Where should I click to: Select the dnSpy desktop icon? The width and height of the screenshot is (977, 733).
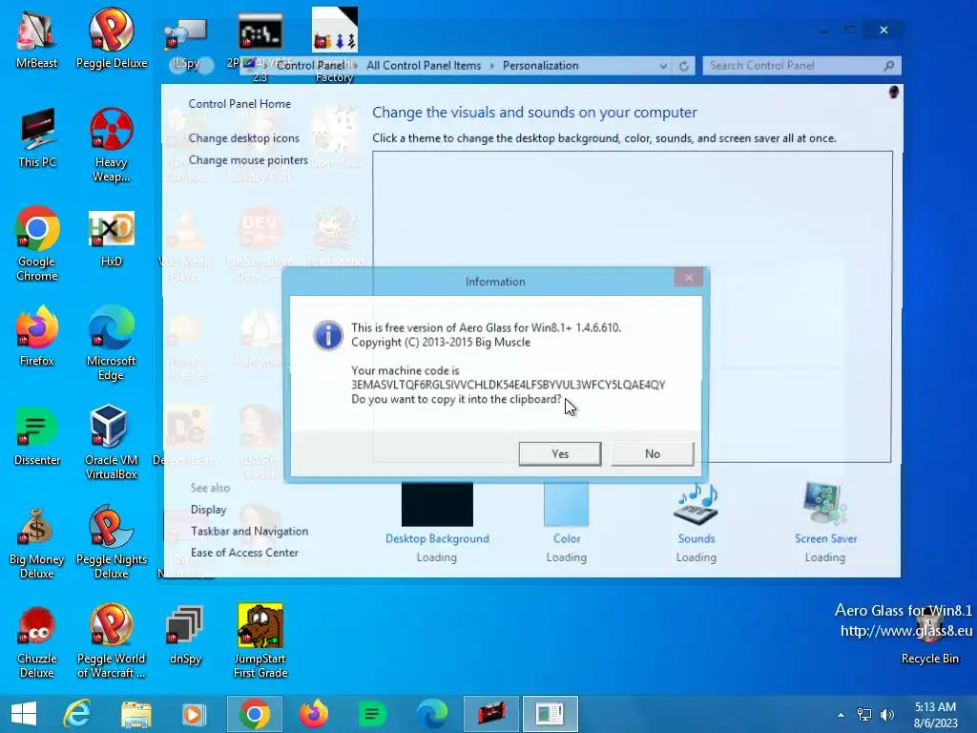[186, 635]
